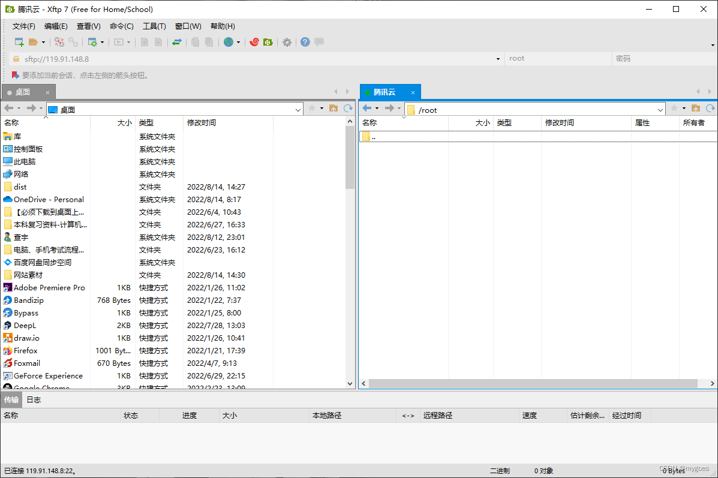This screenshot has width=718, height=478.
Task: Open the 编辑(E) menu
Action: point(56,26)
